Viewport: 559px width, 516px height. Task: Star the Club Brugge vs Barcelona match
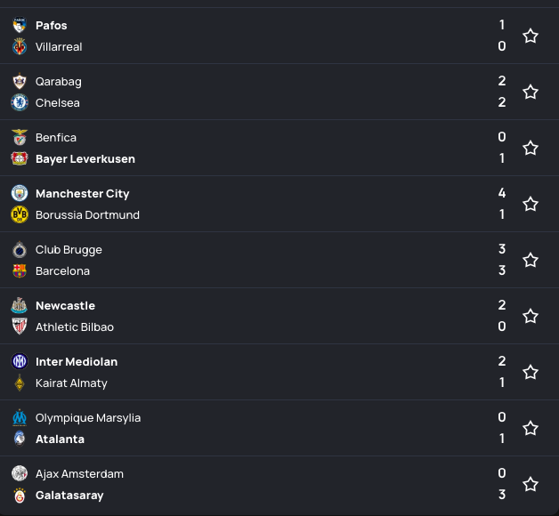(531, 261)
